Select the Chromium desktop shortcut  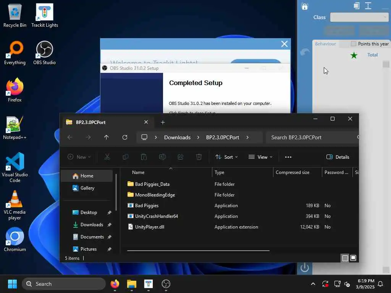[15, 240]
